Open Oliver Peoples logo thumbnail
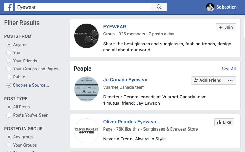Viewport: 245px width, 152px height. (87, 131)
